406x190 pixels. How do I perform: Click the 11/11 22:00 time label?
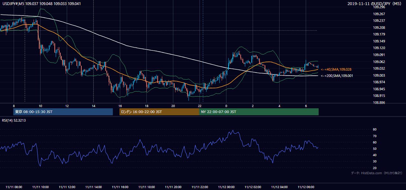coord(200,187)
